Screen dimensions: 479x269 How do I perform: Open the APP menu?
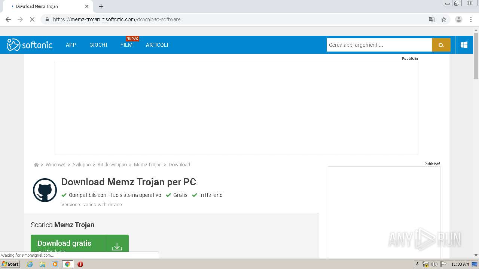tap(71, 45)
